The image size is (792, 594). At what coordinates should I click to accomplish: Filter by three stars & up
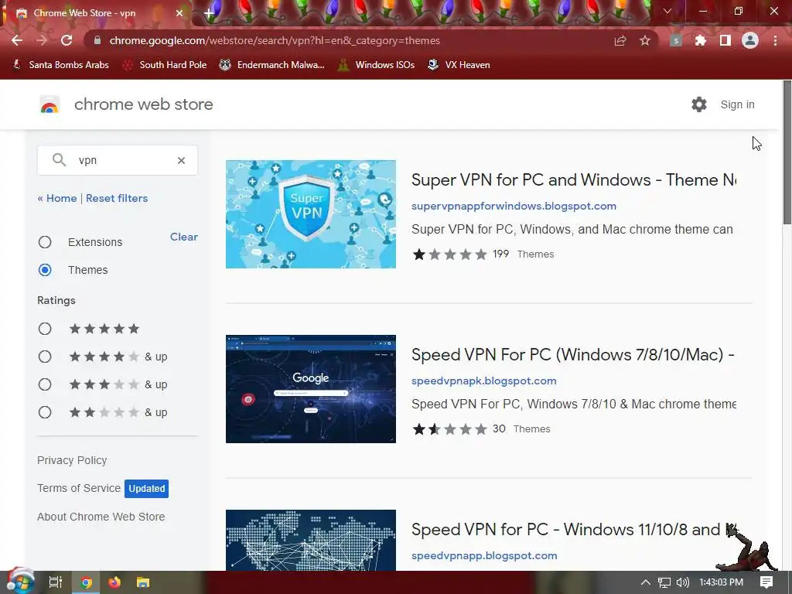[45, 384]
